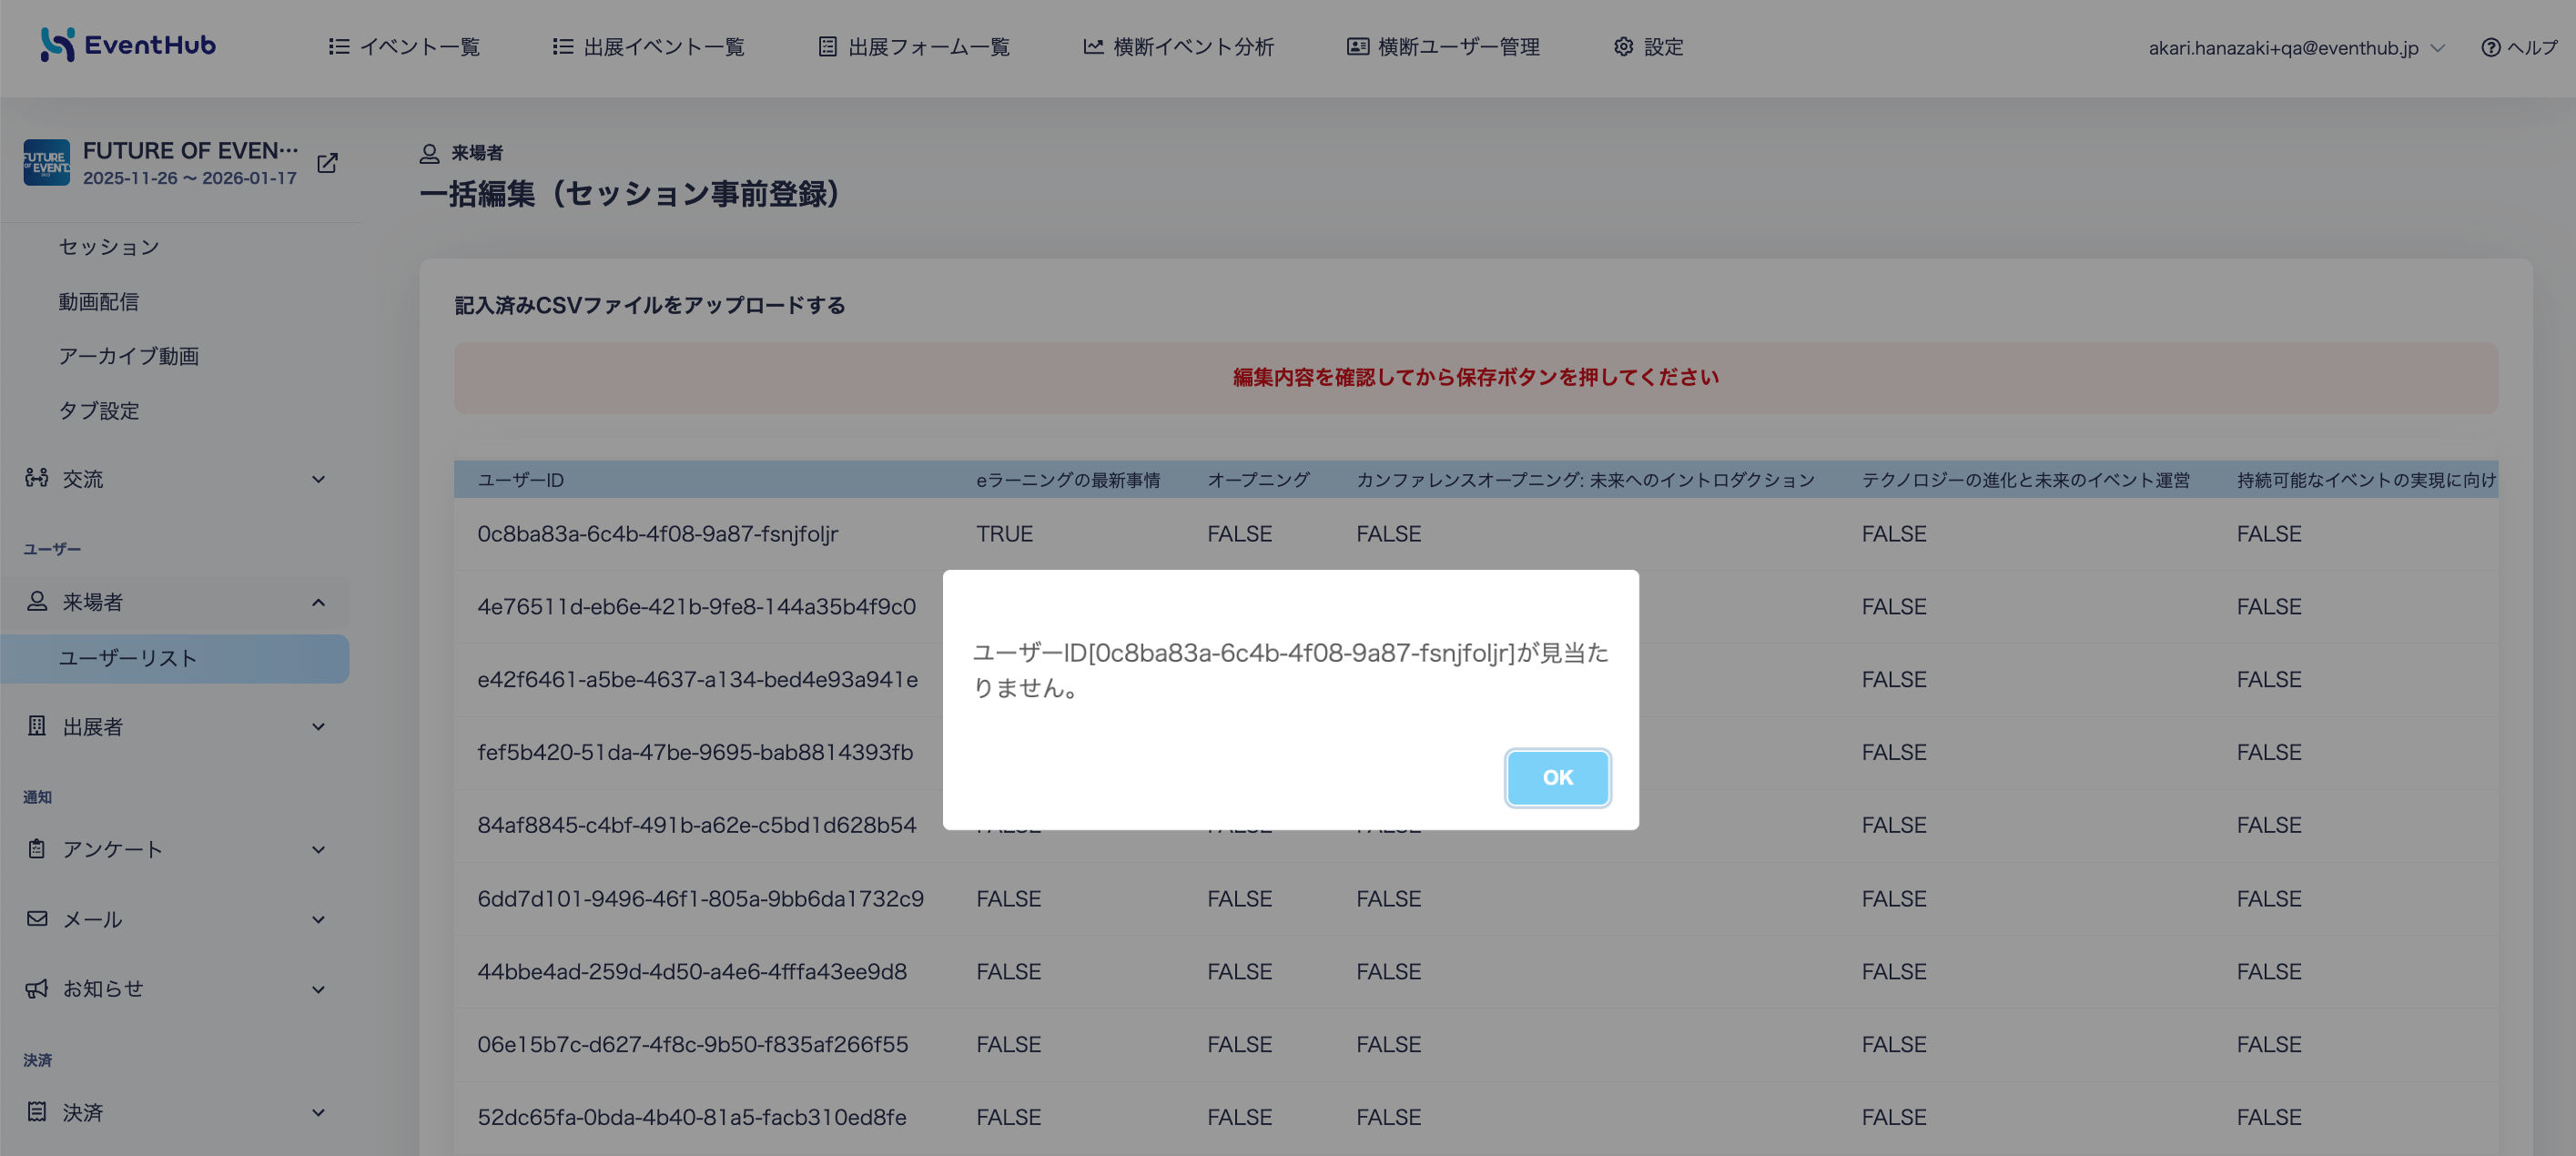Screen dimensions: 2576x1156
Task: Select アーカイブ動画 in the sidebar
Action: tap(129, 356)
